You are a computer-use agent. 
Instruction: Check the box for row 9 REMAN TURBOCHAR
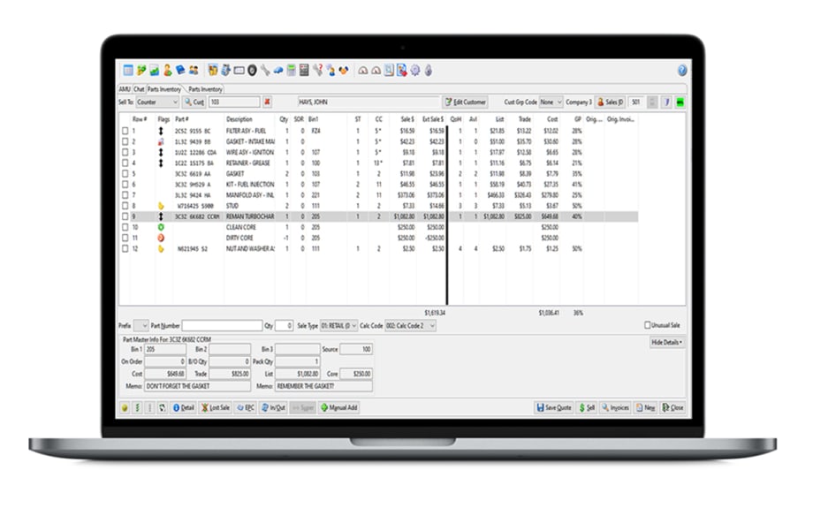point(125,216)
